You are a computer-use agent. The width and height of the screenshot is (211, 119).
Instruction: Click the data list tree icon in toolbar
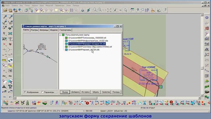[31, 10]
